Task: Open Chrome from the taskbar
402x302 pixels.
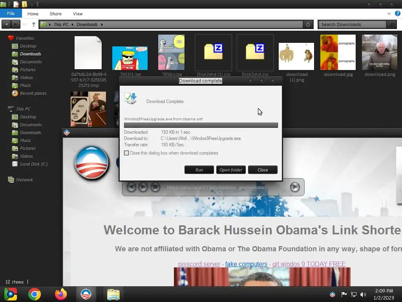Action: (x=35, y=294)
